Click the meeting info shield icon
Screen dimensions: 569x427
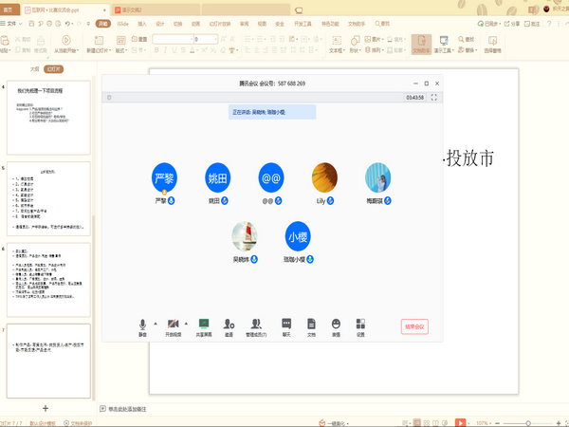point(109,98)
